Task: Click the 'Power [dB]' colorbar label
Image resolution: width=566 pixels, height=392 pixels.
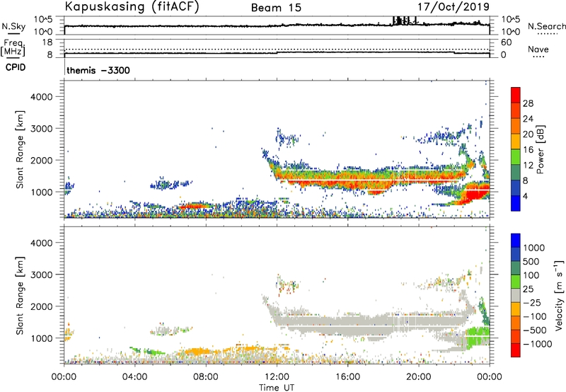Action: (540, 149)
